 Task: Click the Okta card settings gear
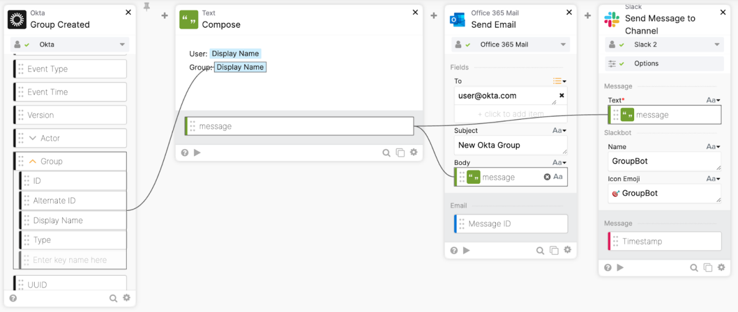tap(127, 298)
